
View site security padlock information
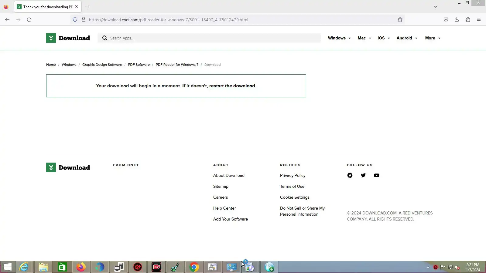[x=84, y=20]
